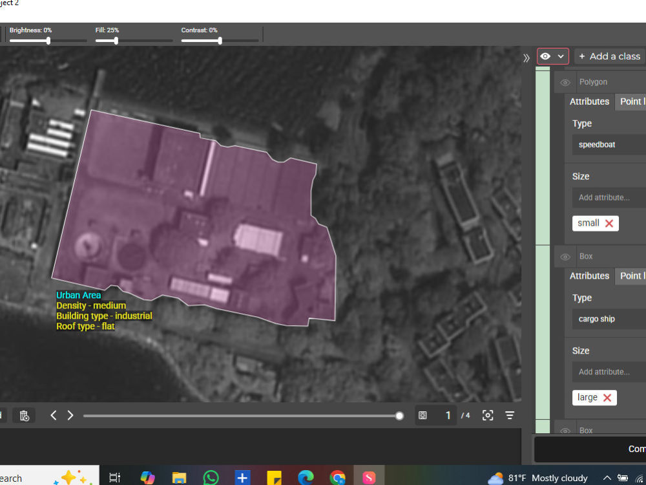Click the Building type - industrial label
Image resolution: width=646 pixels, height=485 pixels.
[104, 316]
